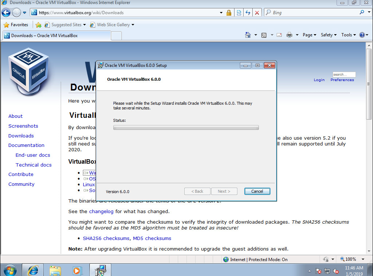Click the Stop loading red X icon

coord(257,13)
